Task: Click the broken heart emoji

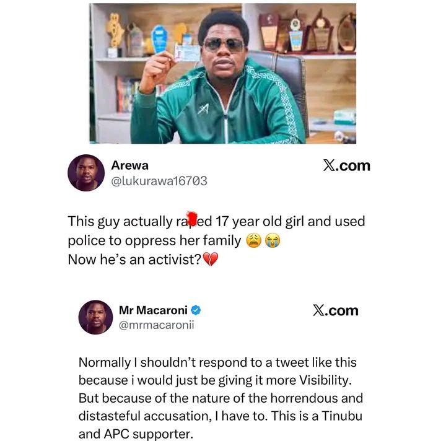Action: [x=211, y=260]
